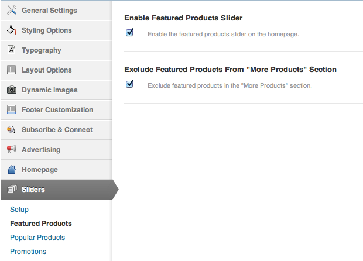This screenshot has width=363, height=261.
Task: Click the Advertising megaphone icon
Action: [x=11, y=150]
